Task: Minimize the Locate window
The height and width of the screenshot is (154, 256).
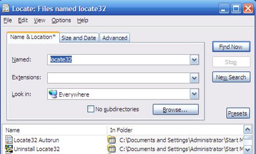Action: pos(224,8)
